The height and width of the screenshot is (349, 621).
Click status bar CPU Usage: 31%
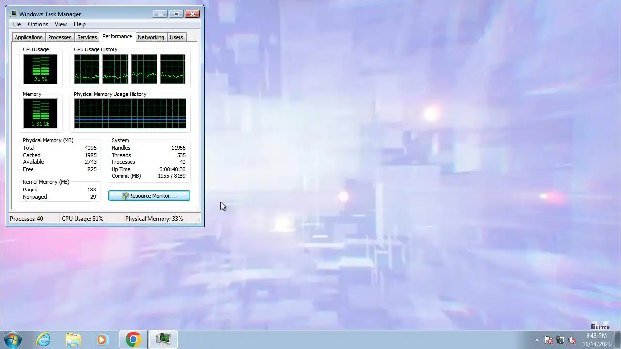[x=82, y=219]
